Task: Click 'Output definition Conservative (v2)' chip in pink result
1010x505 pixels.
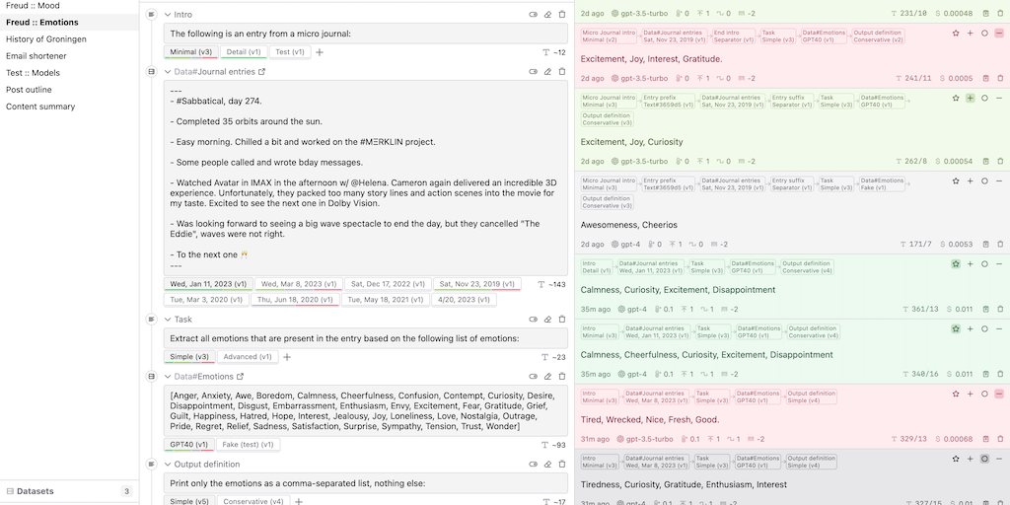Action: (878, 36)
